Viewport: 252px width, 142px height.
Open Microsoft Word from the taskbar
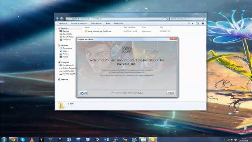click(x=106, y=139)
